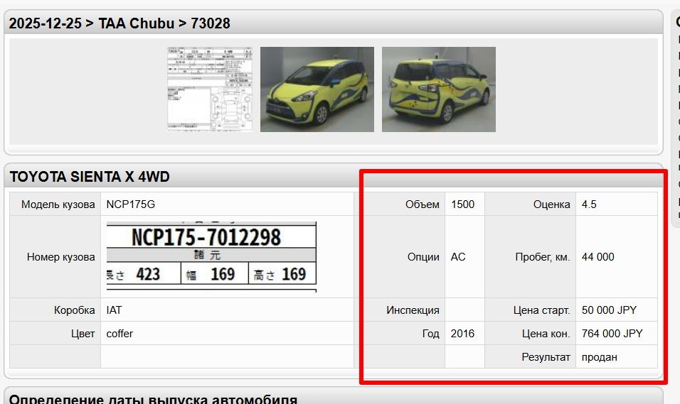Screen dimensions: 680x404
Task: Click the 'Оценка' label
Action: coord(552,204)
